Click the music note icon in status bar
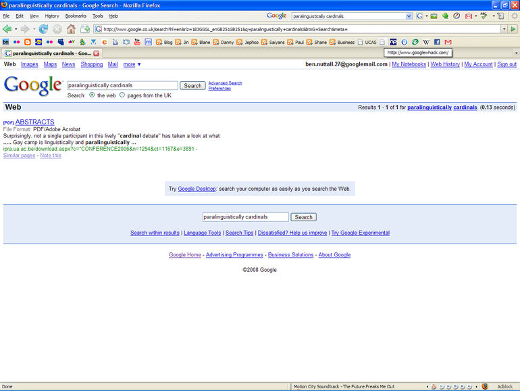 tap(434, 387)
